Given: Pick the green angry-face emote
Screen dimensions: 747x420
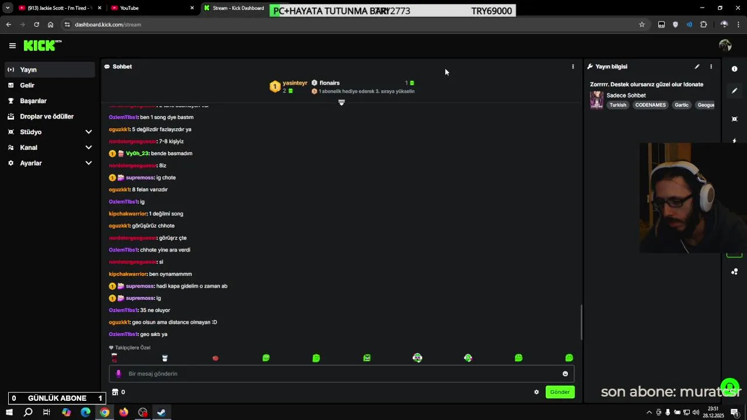Looking at the screenshot, I should click(367, 358).
